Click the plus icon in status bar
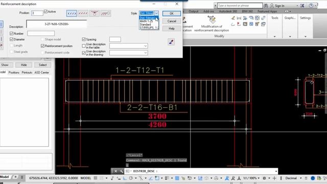 [274, 178]
